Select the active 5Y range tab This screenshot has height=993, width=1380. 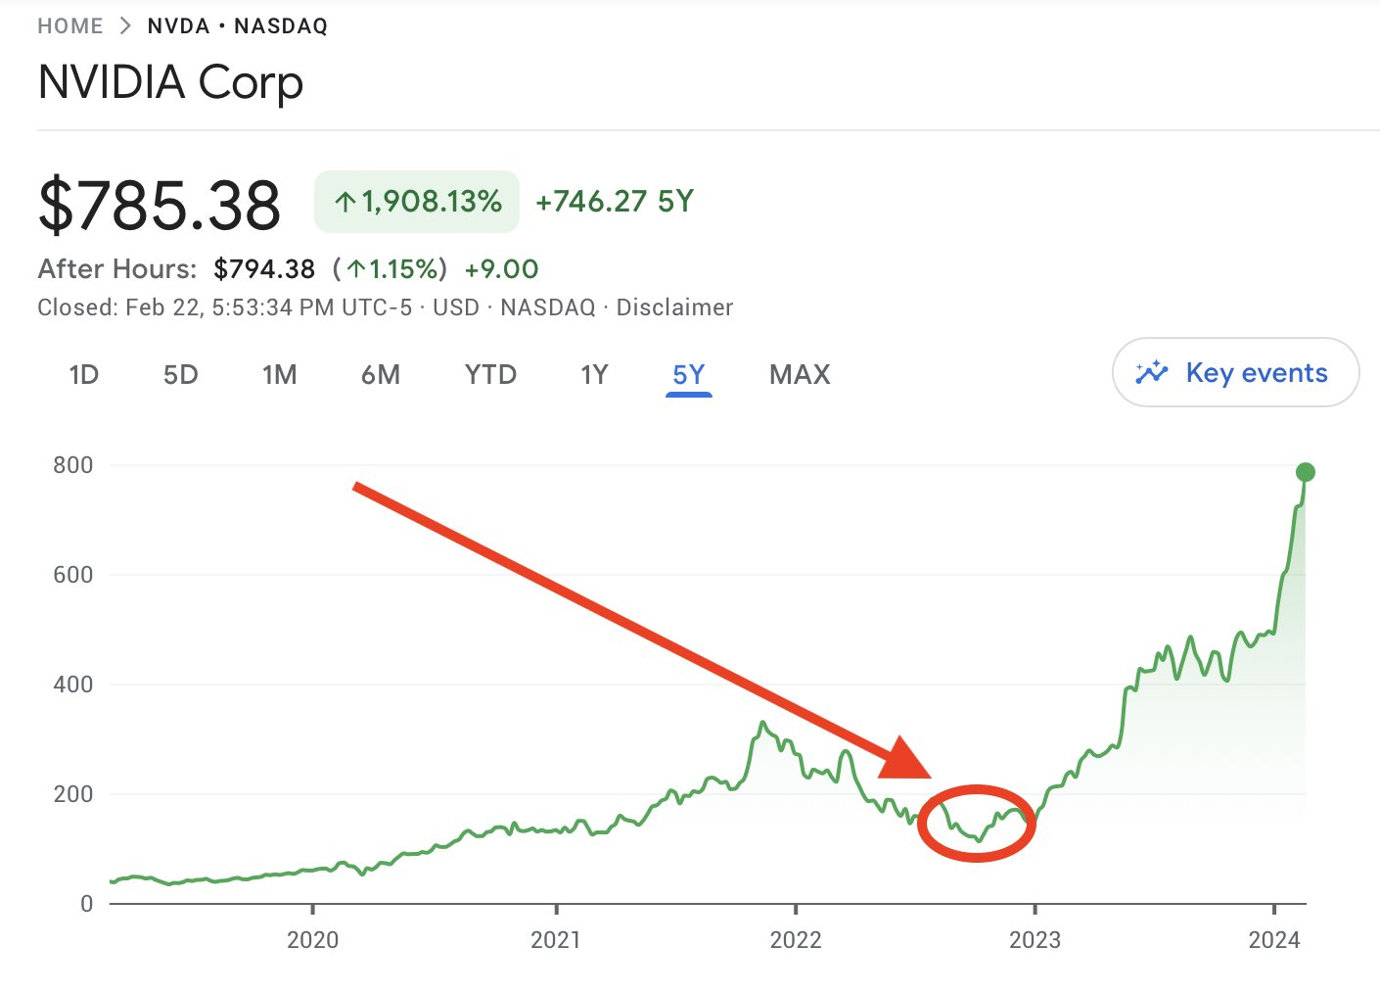(x=689, y=375)
